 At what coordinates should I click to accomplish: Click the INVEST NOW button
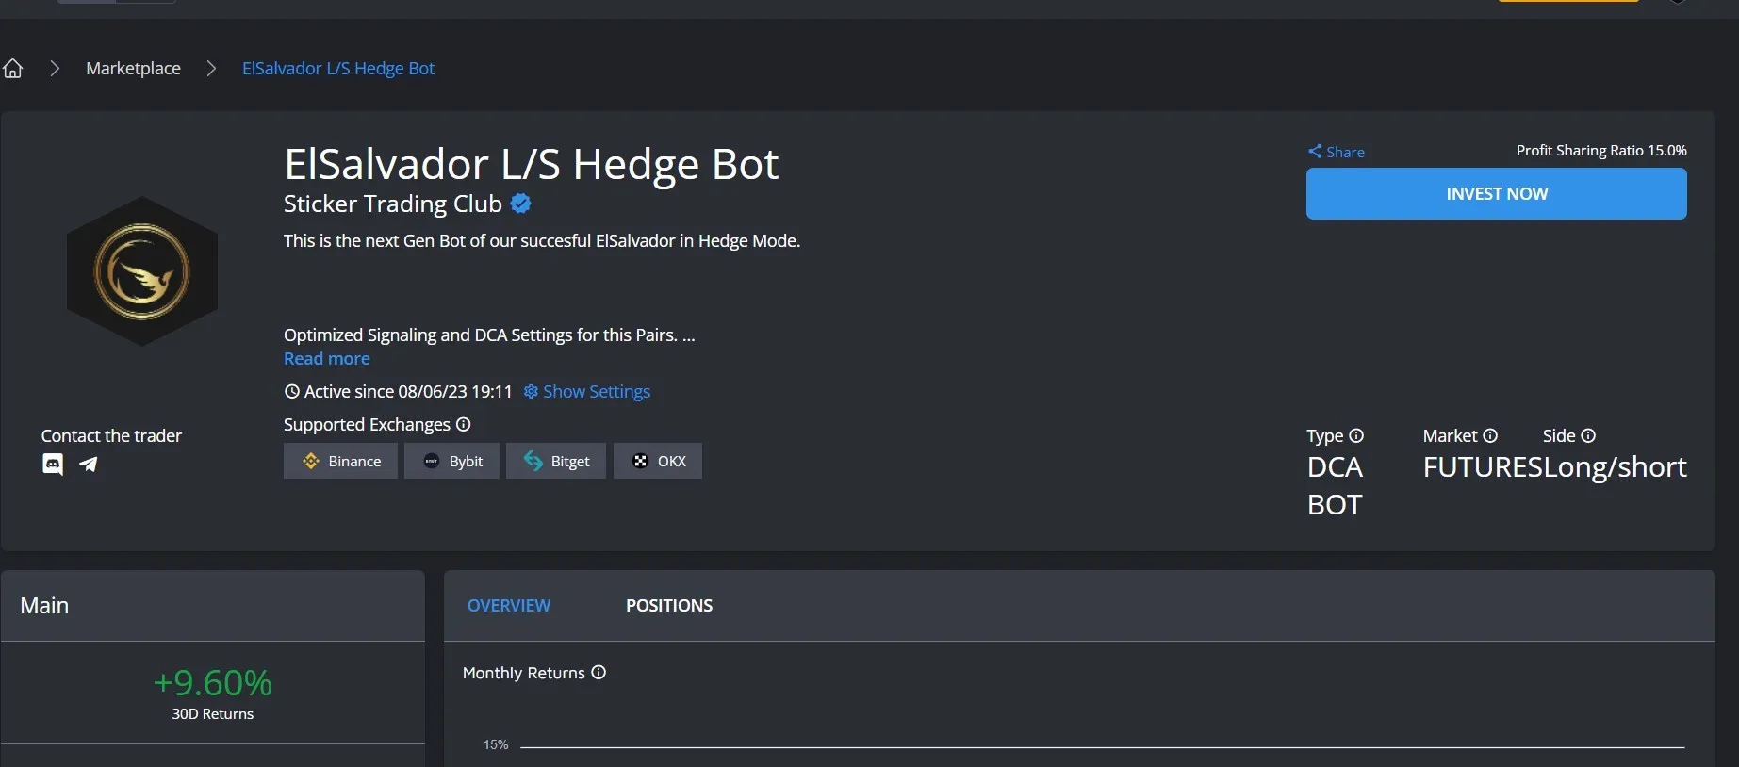pos(1497,193)
